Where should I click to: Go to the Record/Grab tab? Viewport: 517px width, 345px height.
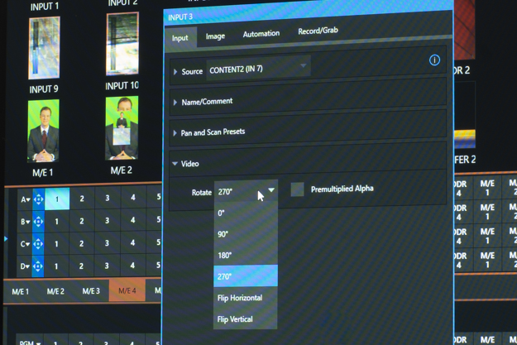click(318, 31)
